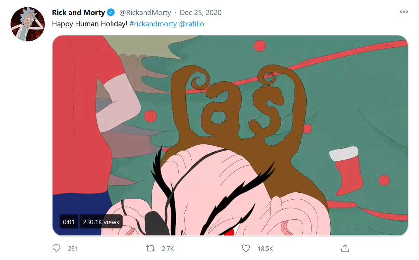Click the 18.5K likes count
This screenshot has height=260, width=419.
pos(265,249)
